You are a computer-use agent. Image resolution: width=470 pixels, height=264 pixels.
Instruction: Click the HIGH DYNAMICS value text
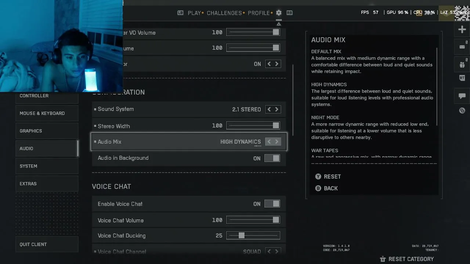click(x=241, y=142)
